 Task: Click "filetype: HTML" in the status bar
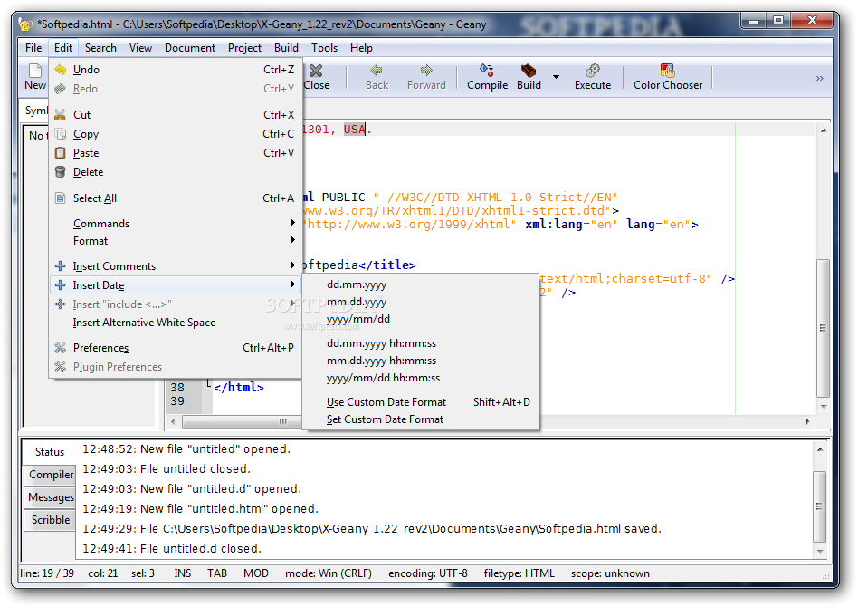pos(519,573)
